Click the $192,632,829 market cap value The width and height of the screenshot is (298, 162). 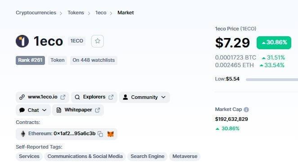coord(231,119)
